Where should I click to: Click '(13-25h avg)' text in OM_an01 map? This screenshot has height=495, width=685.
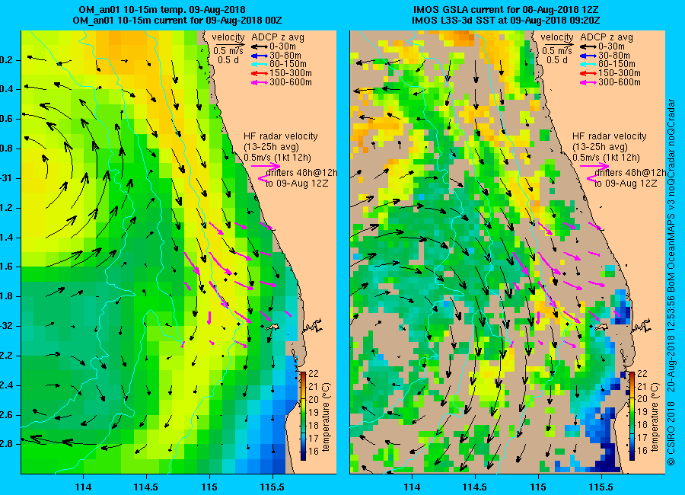(x=271, y=147)
